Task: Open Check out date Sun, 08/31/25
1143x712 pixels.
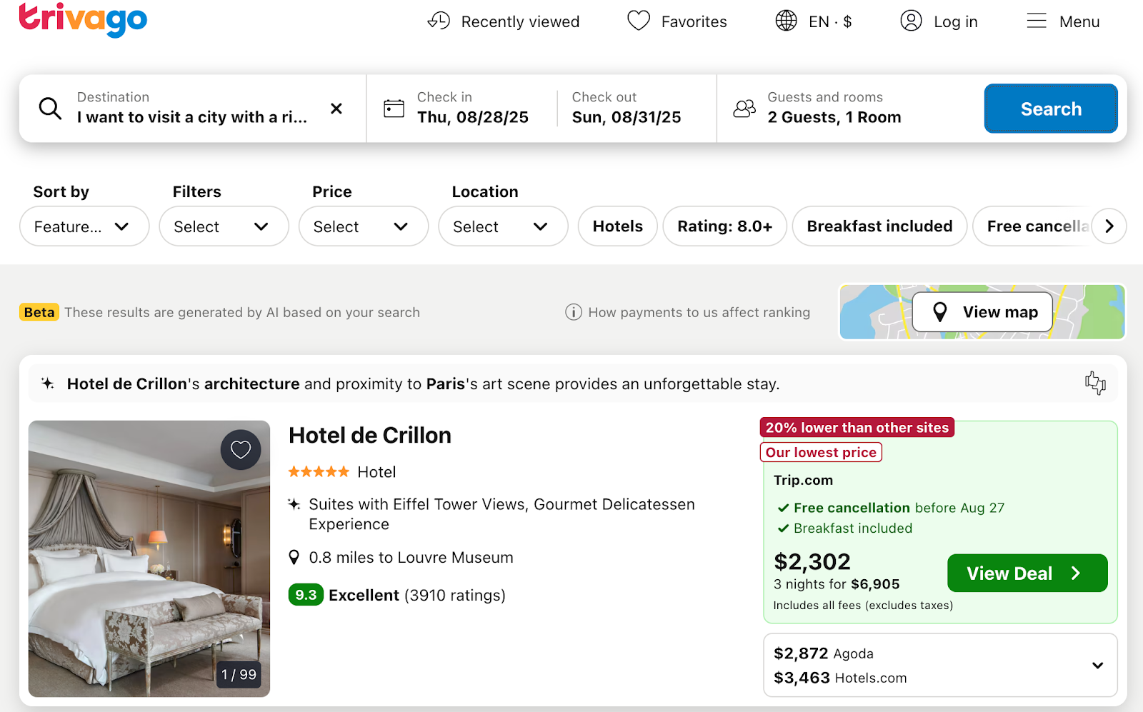Action: click(x=627, y=108)
